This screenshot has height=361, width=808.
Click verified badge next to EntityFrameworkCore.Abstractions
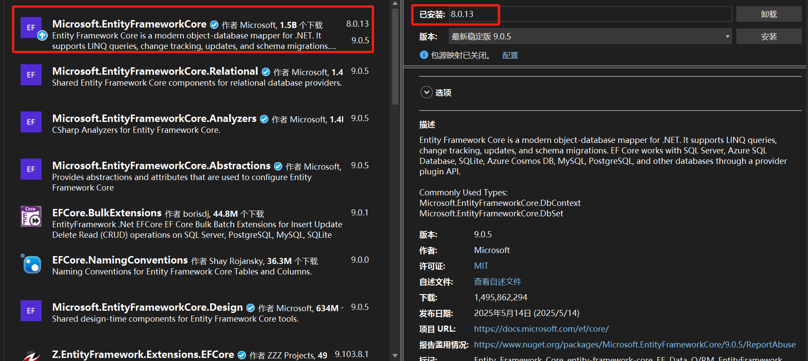point(278,166)
